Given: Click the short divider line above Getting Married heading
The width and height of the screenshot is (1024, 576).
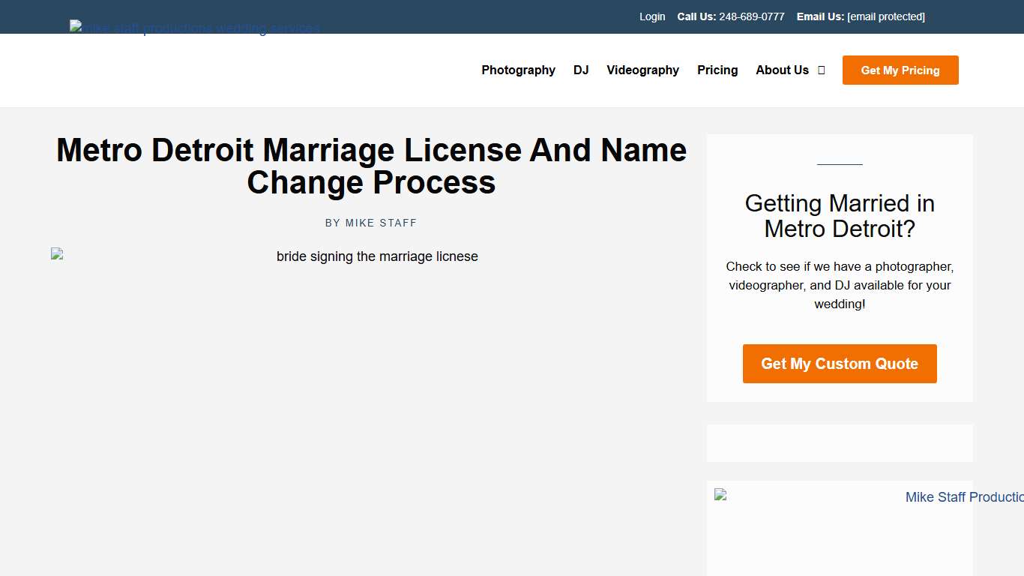Looking at the screenshot, I should pyautogui.click(x=840, y=163).
